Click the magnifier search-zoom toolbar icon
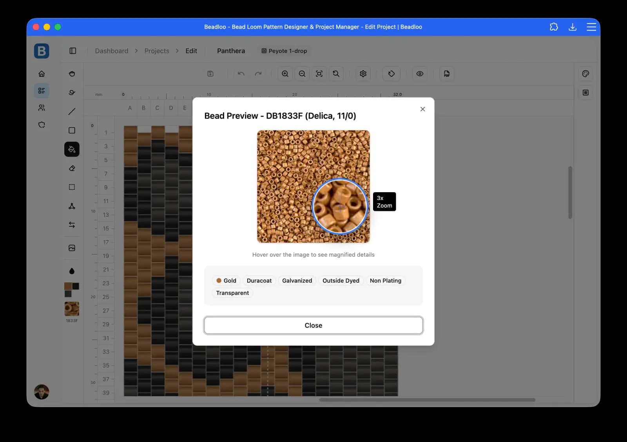627x442 pixels. (x=336, y=74)
